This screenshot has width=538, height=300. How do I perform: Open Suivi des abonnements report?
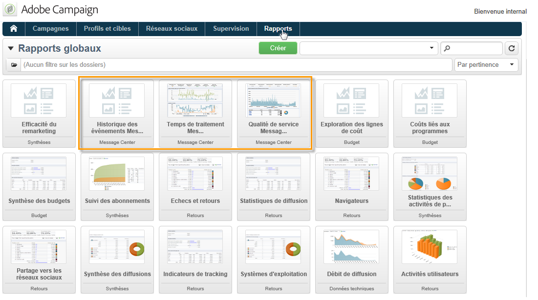[x=117, y=187]
